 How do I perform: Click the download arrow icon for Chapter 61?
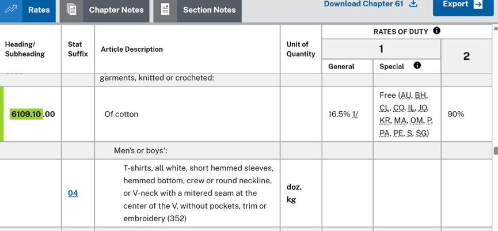[x=413, y=4]
